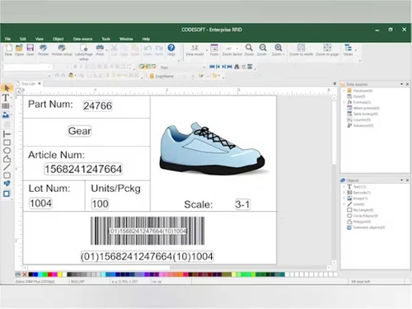Image resolution: width=412 pixels, height=309 pixels.
Task: Close the Data sources panel
Action: pyautogui.click(x=407, y=84)
